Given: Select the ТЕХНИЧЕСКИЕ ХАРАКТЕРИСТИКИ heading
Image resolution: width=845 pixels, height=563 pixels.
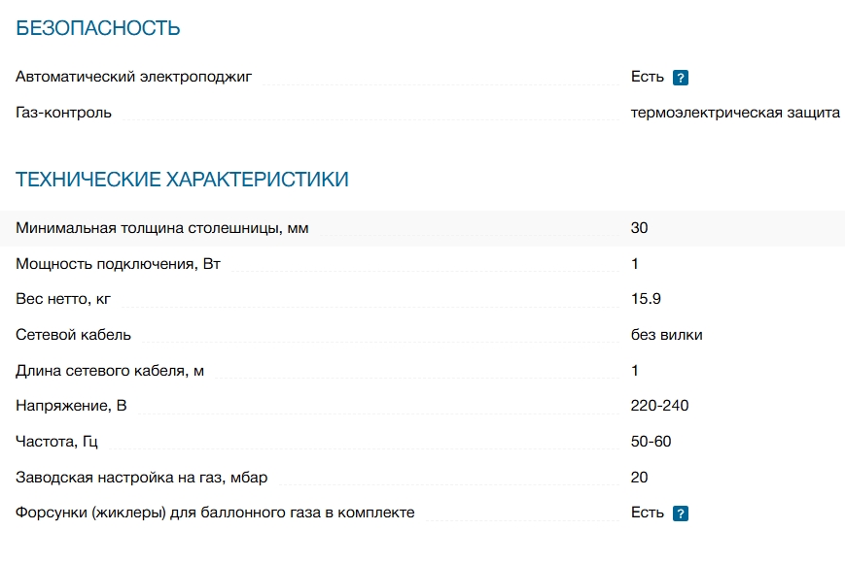Looking at the screenshot, I should (x=182, y=180).
